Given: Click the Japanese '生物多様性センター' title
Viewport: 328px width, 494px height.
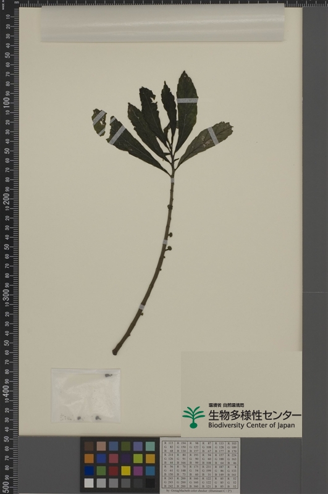Looking at the screenshot, I should coord(254,415).
